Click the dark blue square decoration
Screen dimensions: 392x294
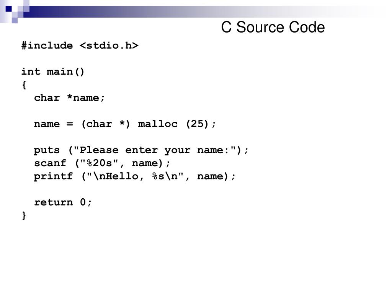pyautogui.click(x=9, y=9)
